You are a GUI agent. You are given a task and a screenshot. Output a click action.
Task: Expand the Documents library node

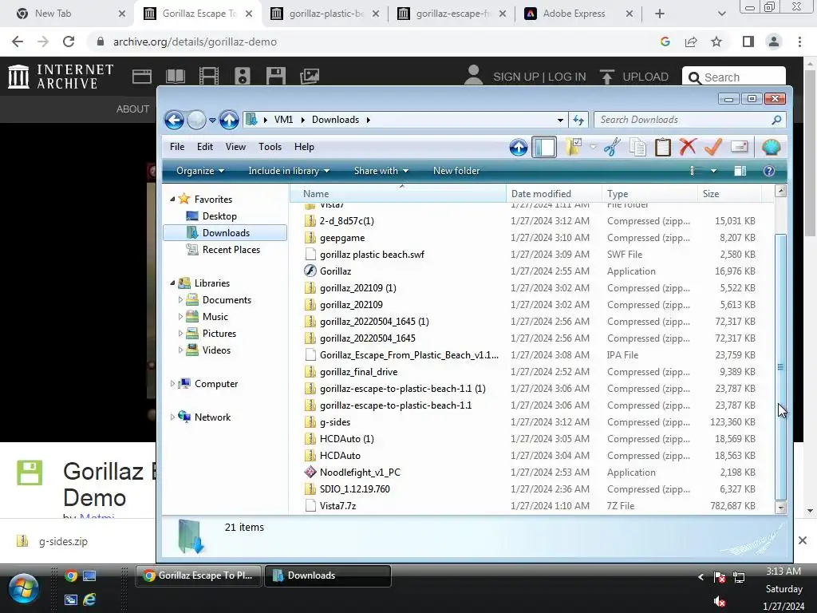pyautogui.click(x=180, y=300)
